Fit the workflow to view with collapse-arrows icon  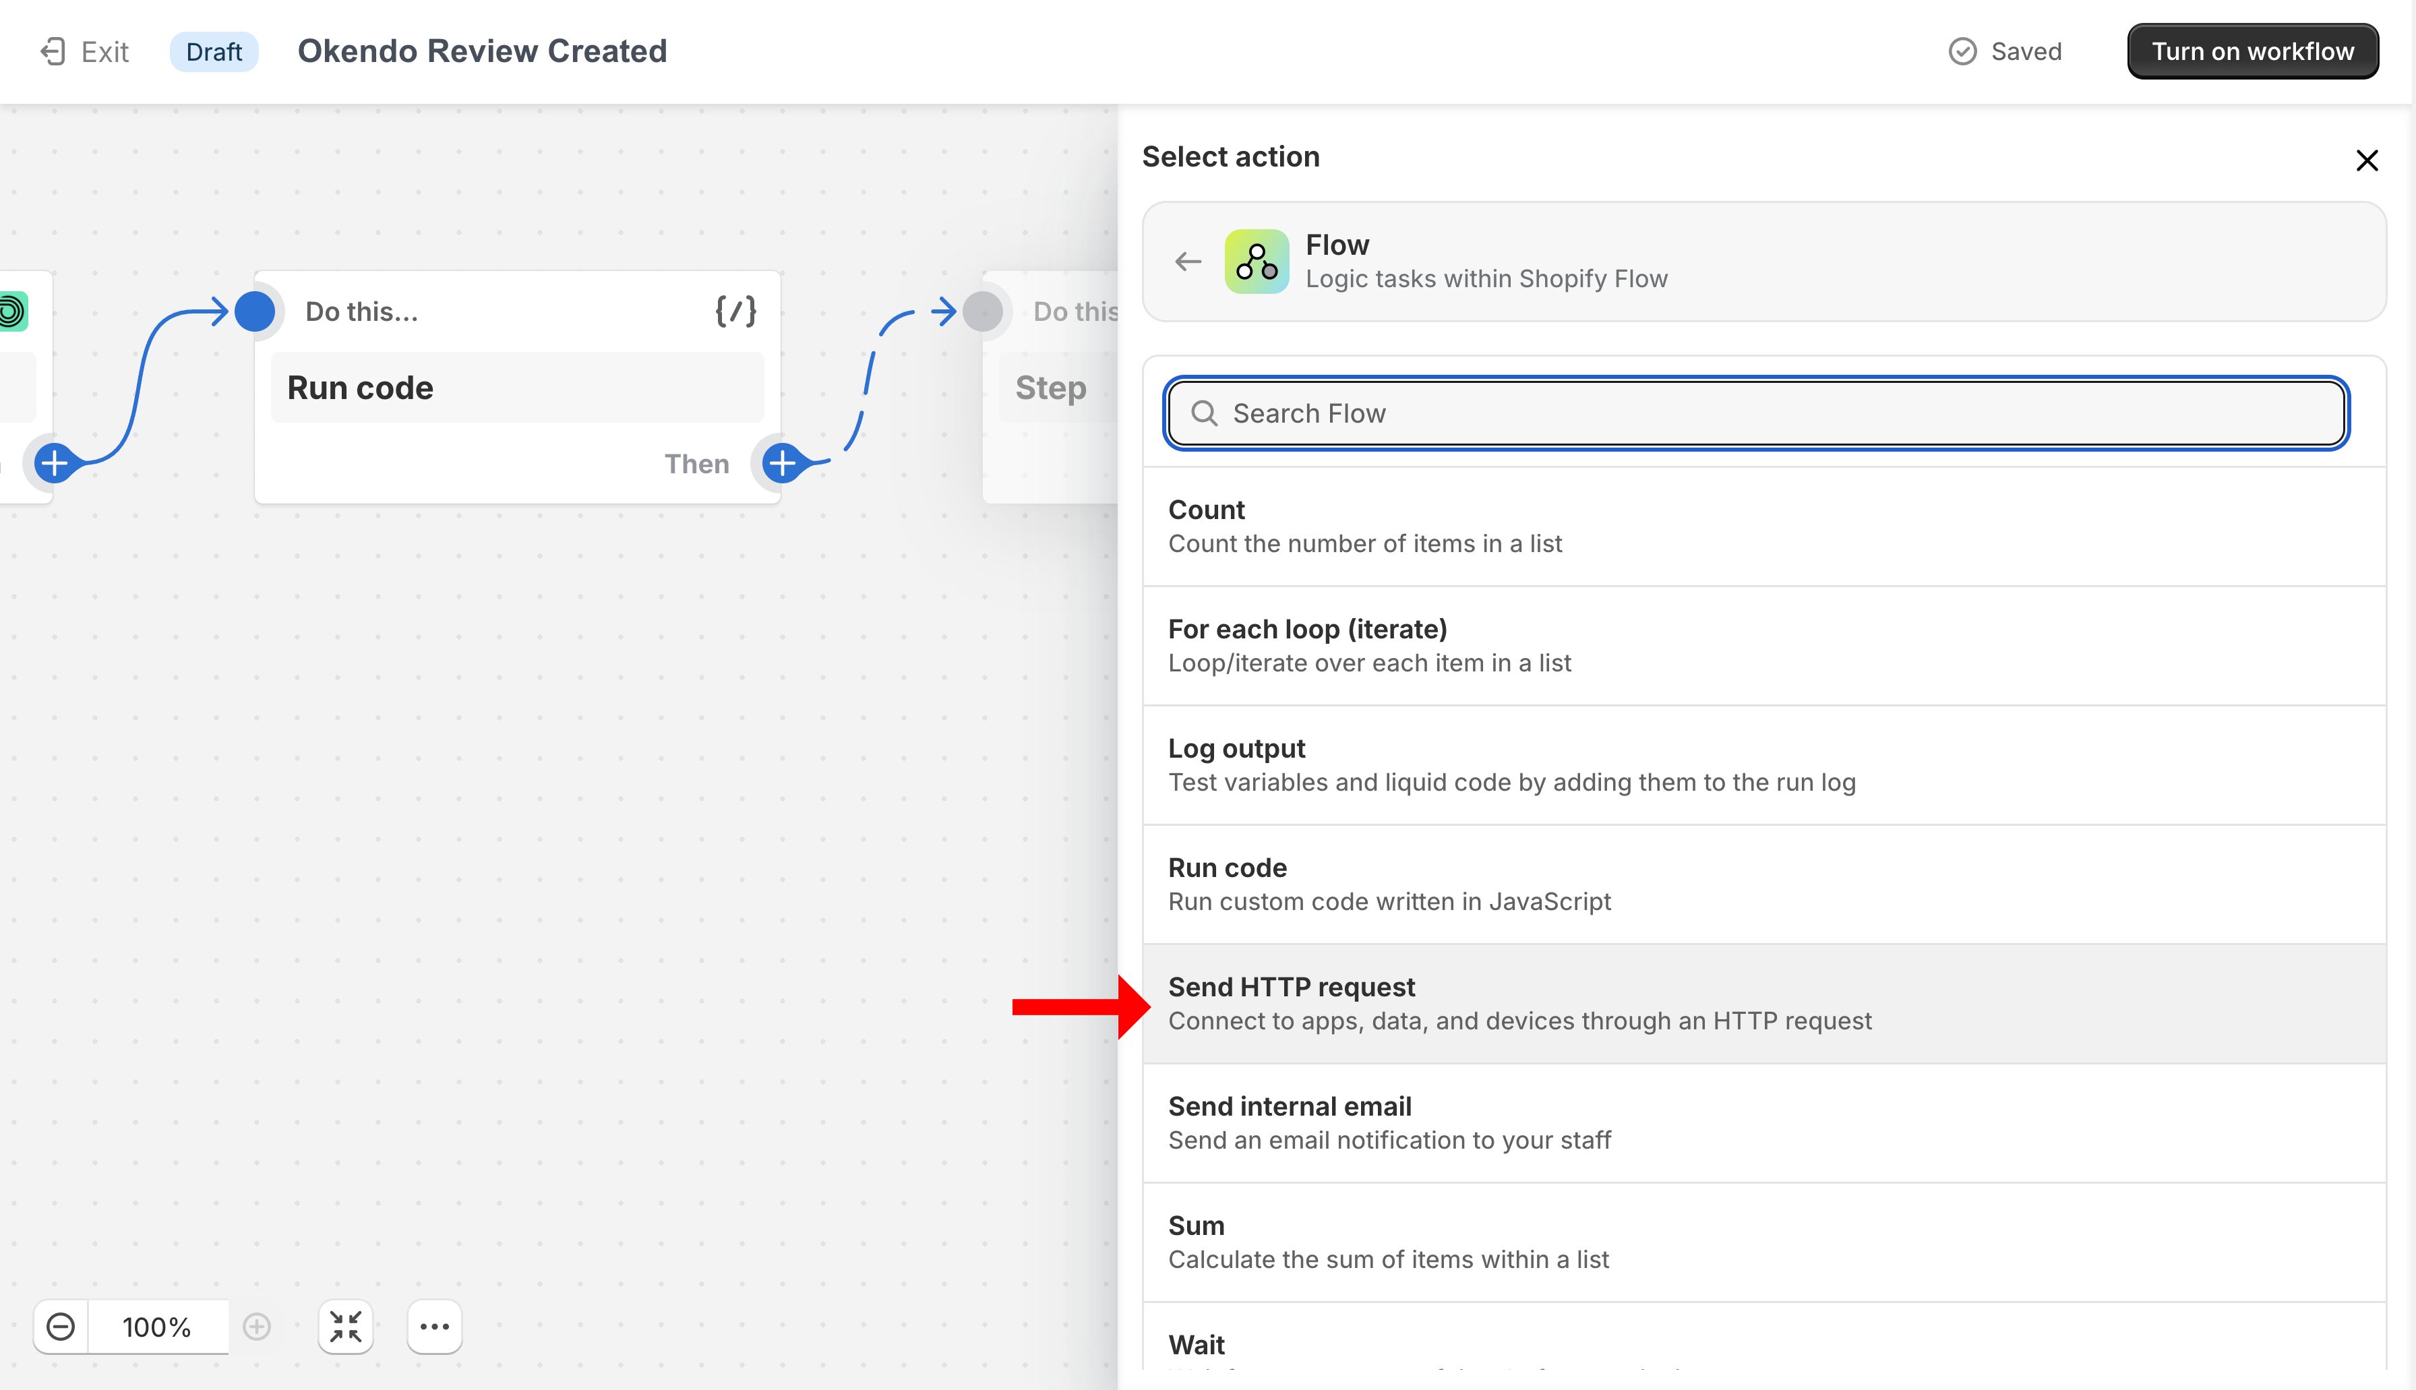tap(346, 1327)
